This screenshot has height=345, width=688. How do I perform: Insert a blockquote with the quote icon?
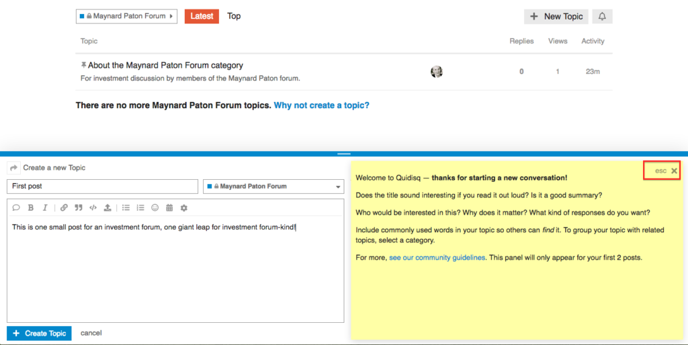(x=79, y=208)
